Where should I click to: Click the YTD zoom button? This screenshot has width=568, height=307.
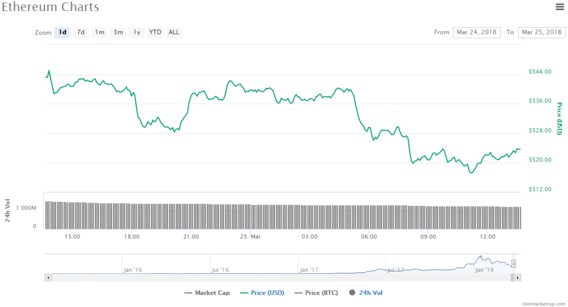pos(155,32)
